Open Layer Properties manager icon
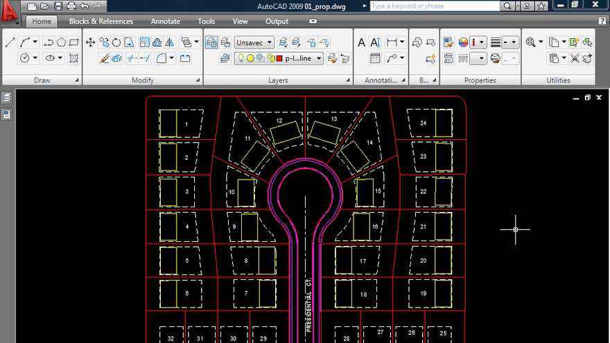The height and width of the screenshot is (343, 610). point(212,42)
